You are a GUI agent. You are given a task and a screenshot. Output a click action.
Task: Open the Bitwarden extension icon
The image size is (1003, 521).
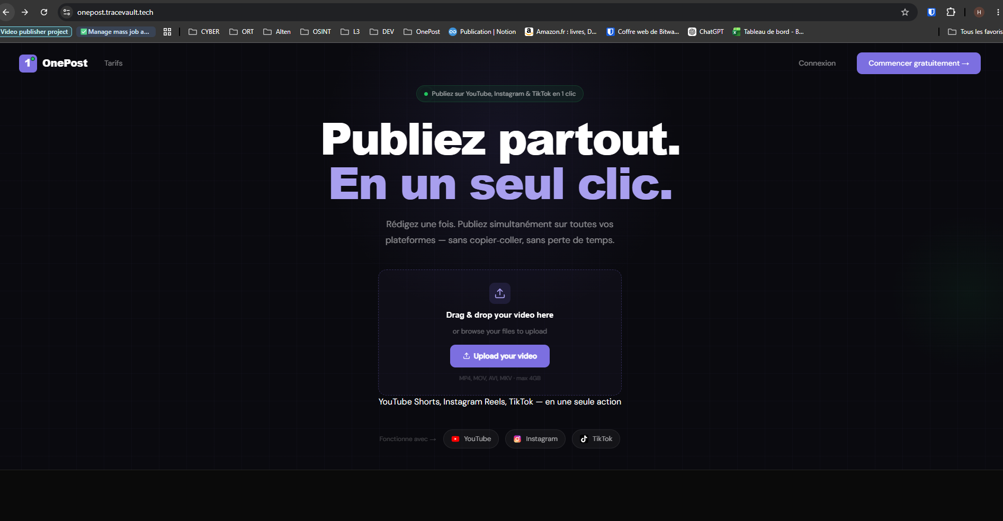tap(932, 12)
